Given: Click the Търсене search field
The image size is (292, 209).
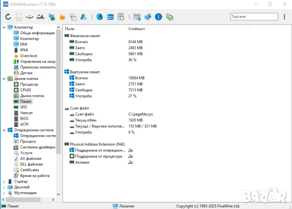Looking at the screenshot, I should [x=254, y=16].
